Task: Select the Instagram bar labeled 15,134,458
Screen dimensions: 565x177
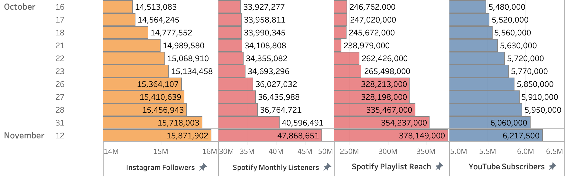Action: (x=136, y=71)
